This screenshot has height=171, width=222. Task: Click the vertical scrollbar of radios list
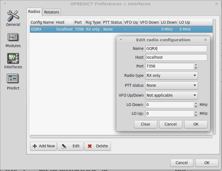point(215,77)
